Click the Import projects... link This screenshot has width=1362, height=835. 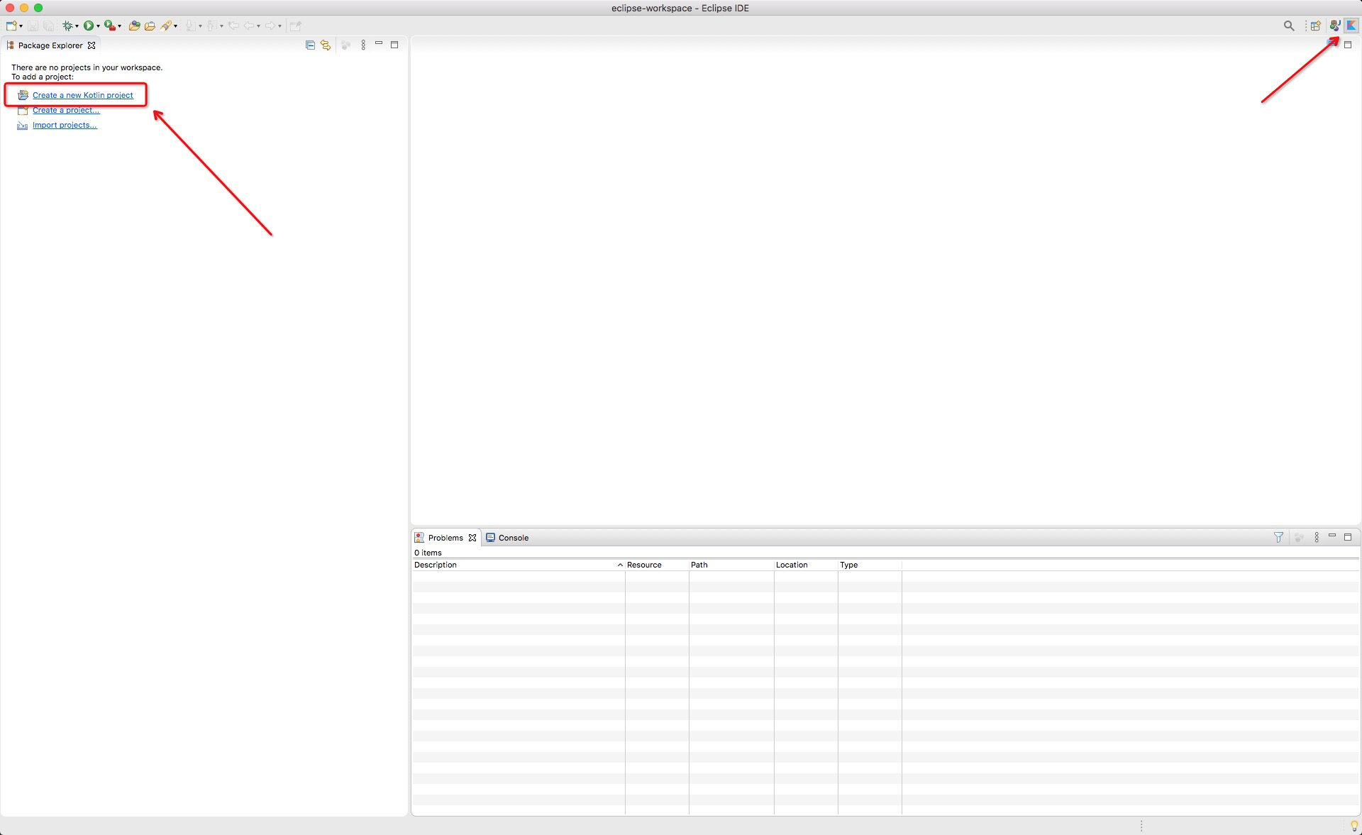65,125
